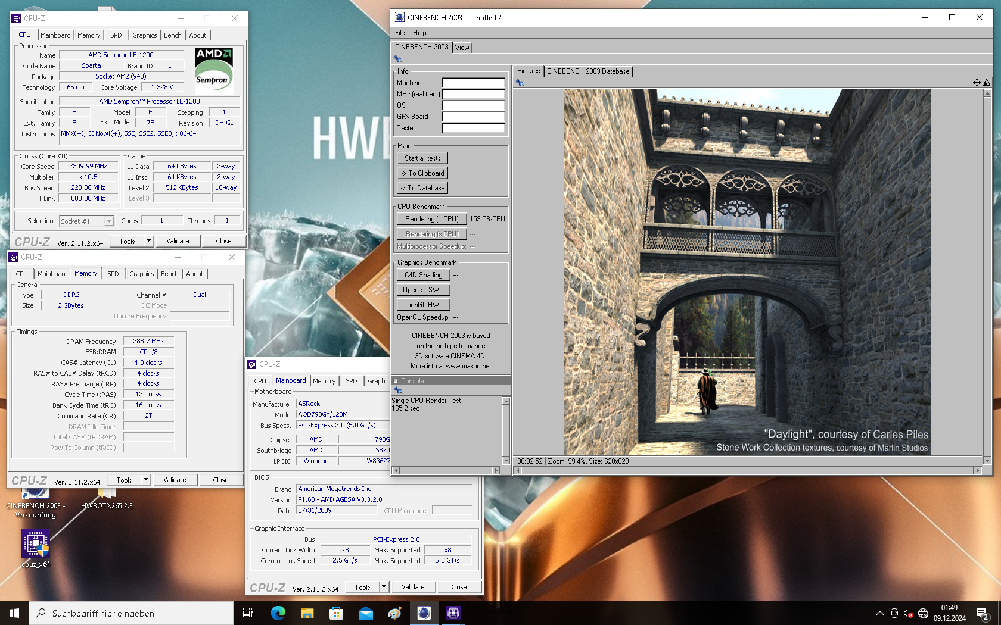
Task: Click Close button in CPU-Z Memory window
Action: click(220, 480)
